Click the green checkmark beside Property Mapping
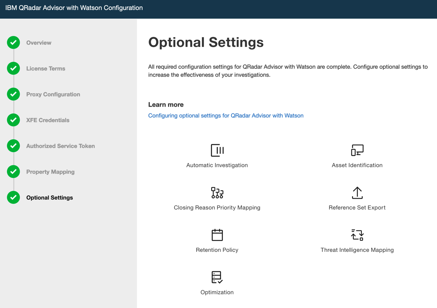 (13, 172)
